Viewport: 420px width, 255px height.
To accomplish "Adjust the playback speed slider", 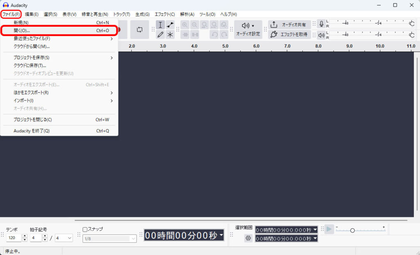I will [352, 230].
